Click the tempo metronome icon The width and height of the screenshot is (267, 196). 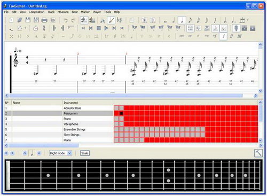(36, 28)
